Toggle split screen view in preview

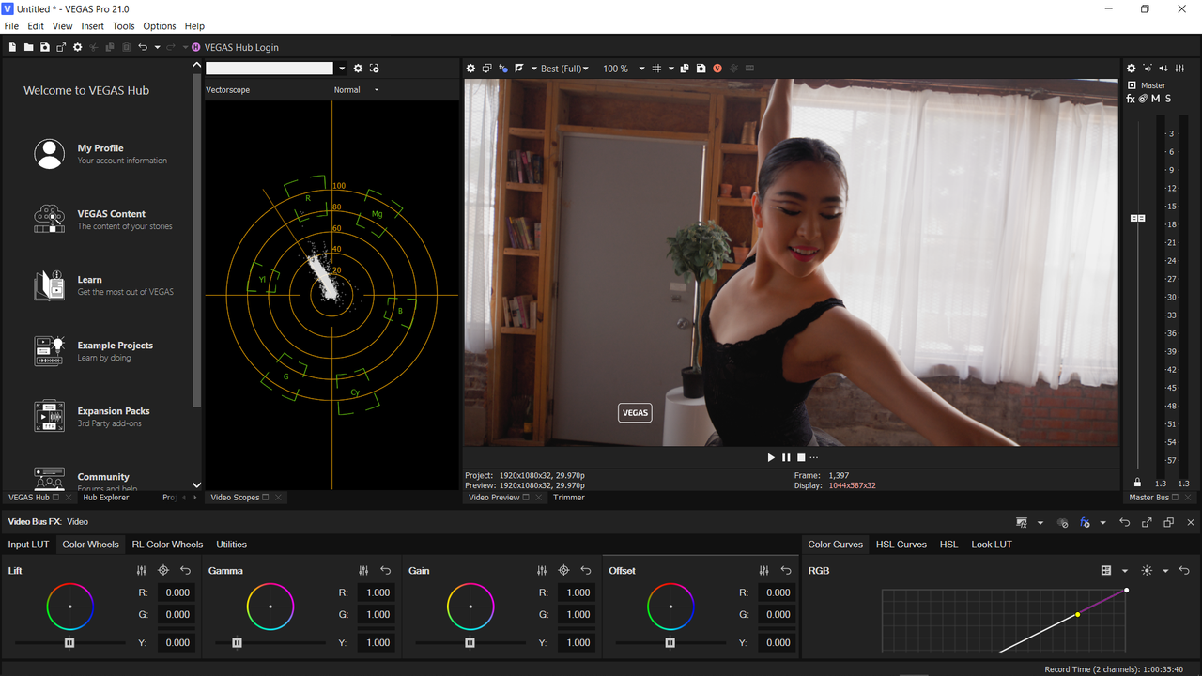pyautogui.click(x=519, y=69)
